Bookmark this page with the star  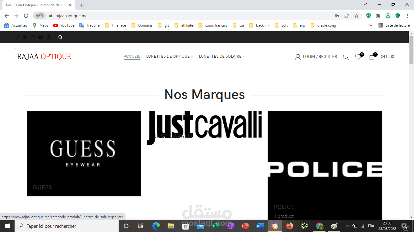pyautogui.click(x=356, y=16)
